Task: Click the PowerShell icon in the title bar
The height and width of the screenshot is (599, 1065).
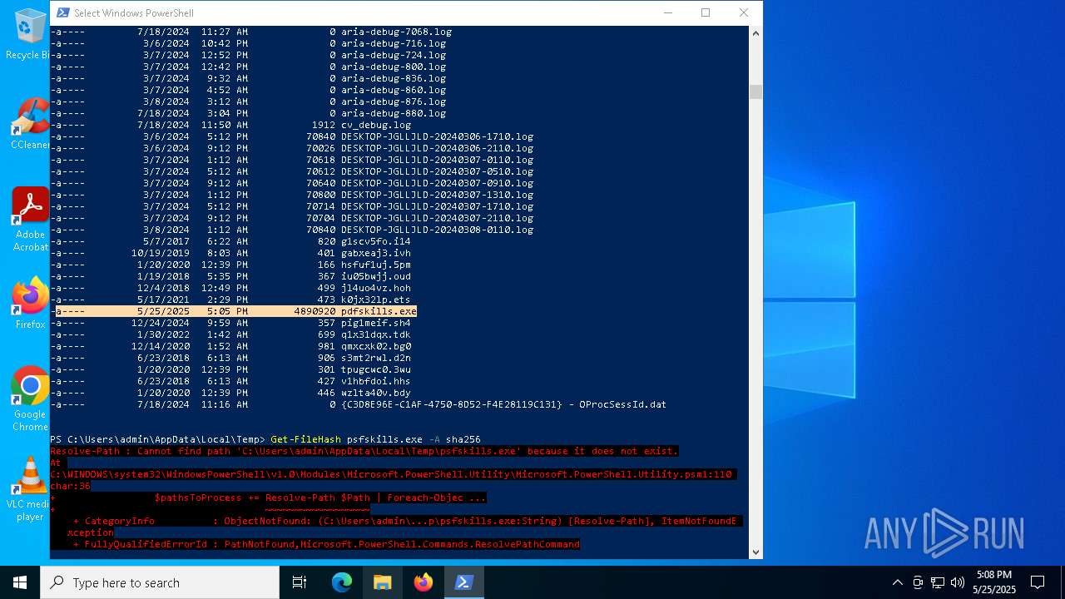Action: [x=63, y=12]
